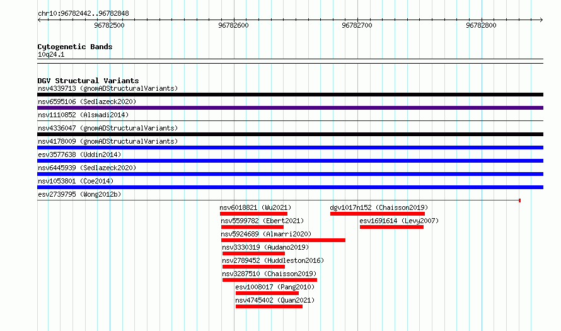Select the nsv4336047 gnomADStructuralVariants label
This screenshot has height=331, width=561.
click(x=108, y=128)
